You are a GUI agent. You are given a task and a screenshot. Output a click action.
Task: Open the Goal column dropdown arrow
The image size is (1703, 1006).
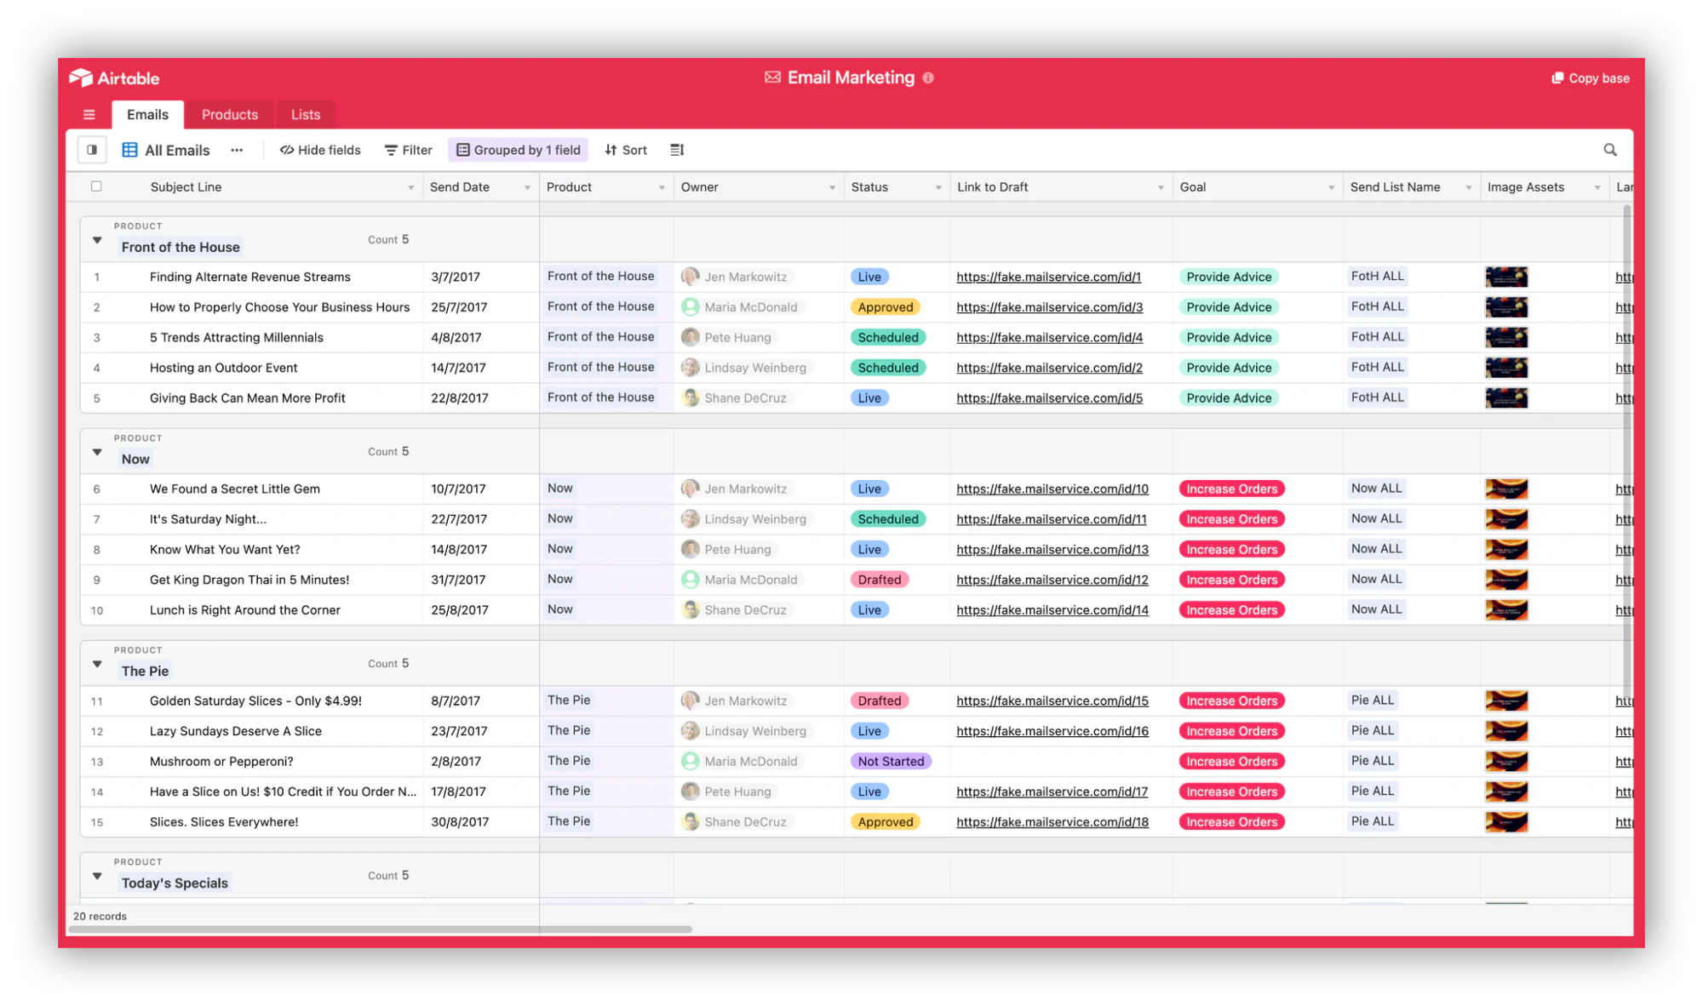[1331, 188]
